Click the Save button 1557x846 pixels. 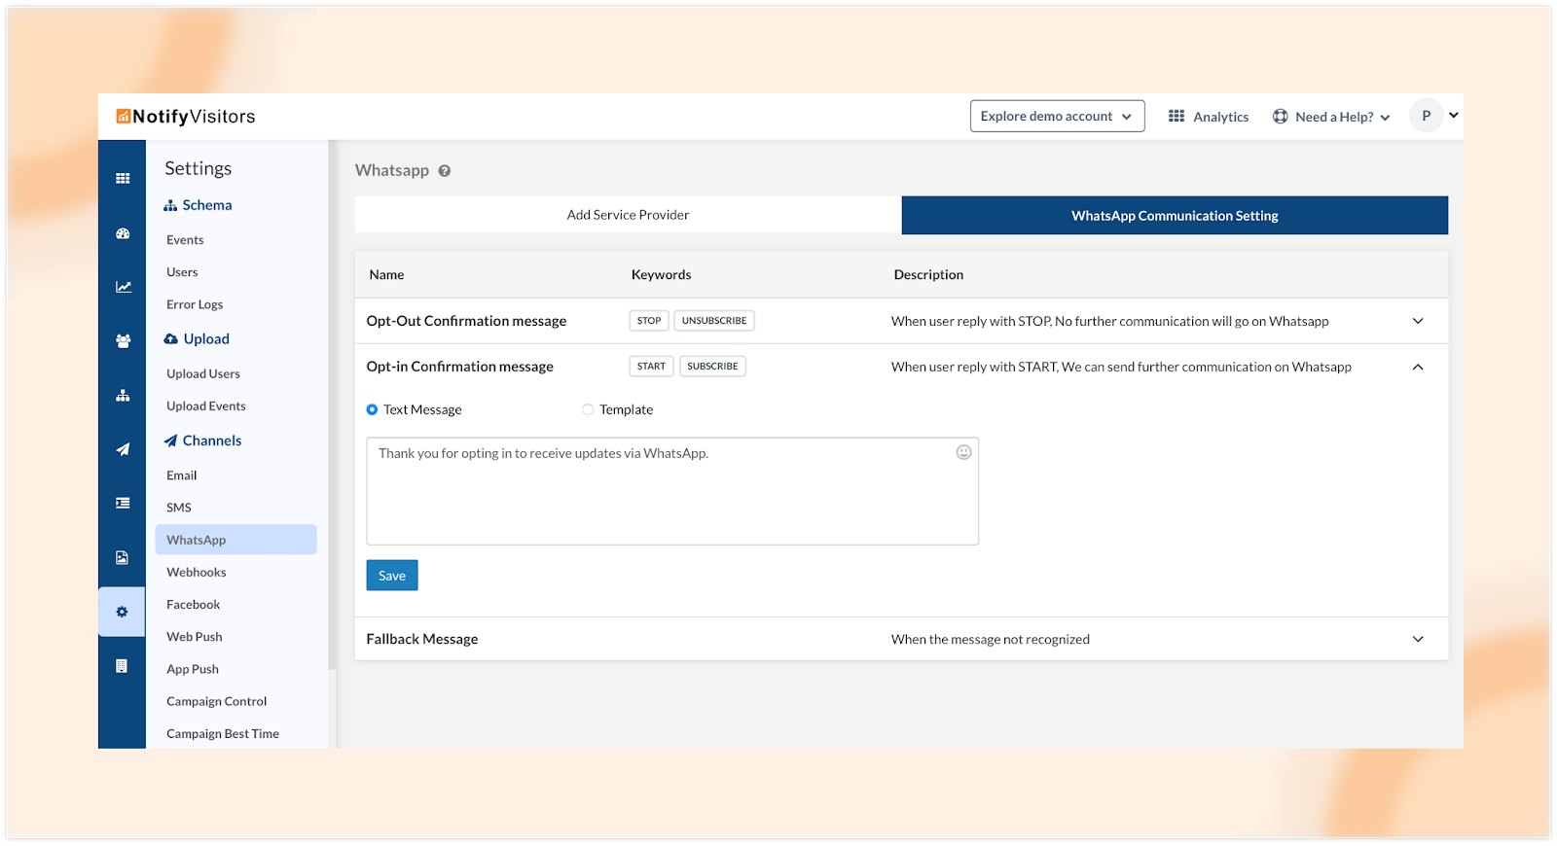[392, 576]
